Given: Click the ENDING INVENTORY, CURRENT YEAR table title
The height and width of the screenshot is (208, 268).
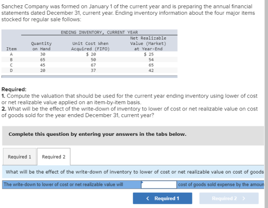Looking at the screenshot, I should click(100, 33).
